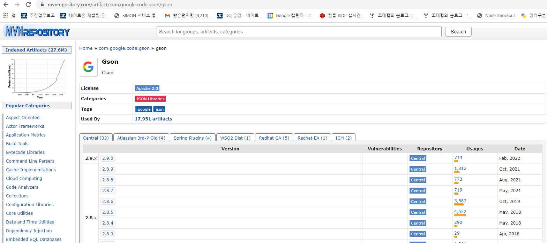Open the Node Knockout bookmark
Viewport: 547px width, 243px height.
pos(496,15)
